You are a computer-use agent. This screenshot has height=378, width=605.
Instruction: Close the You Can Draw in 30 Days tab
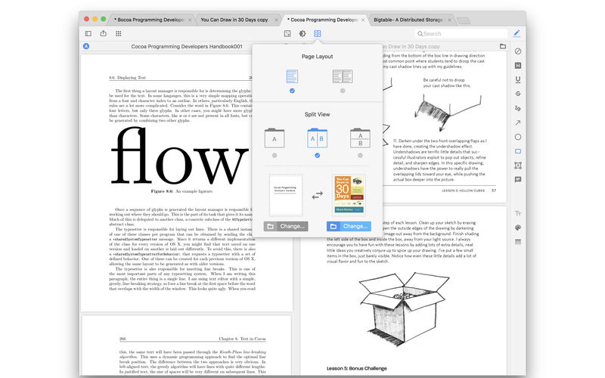(x=276, y=20)
